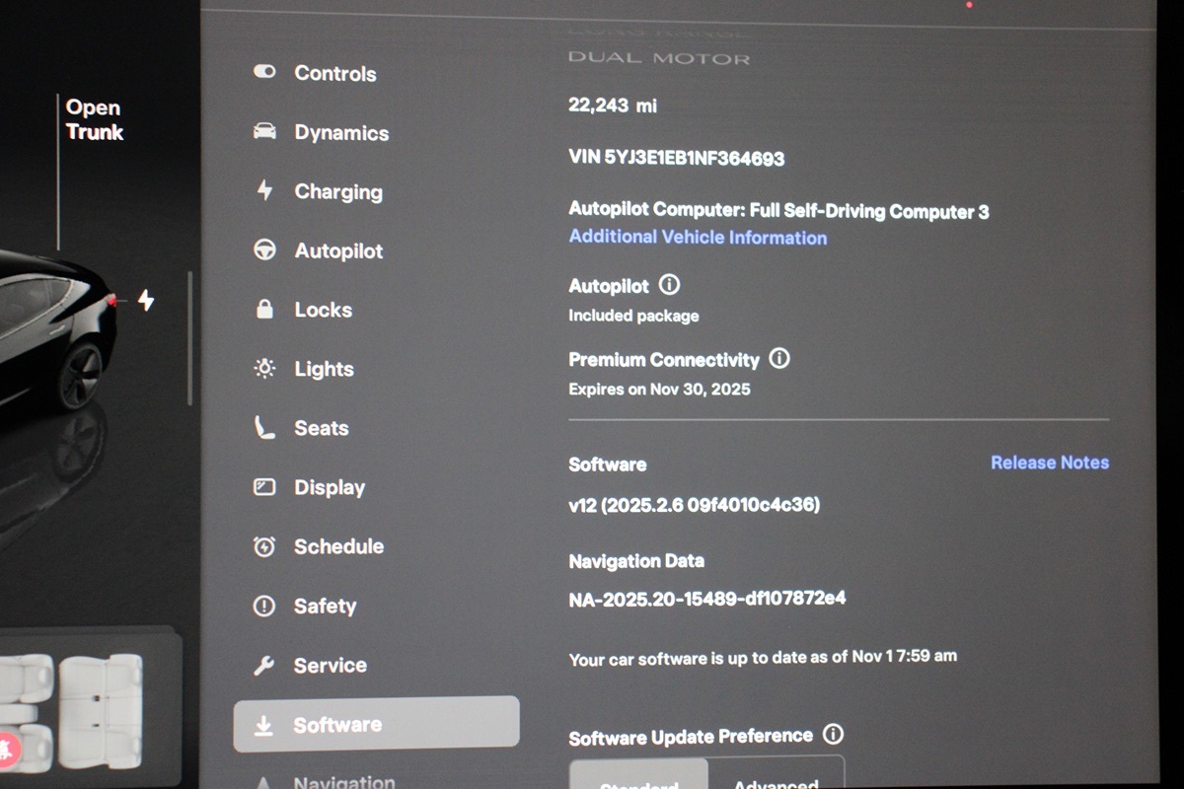View the software Release Notes
This screenshot has height=789, width=1184.
1049,463
